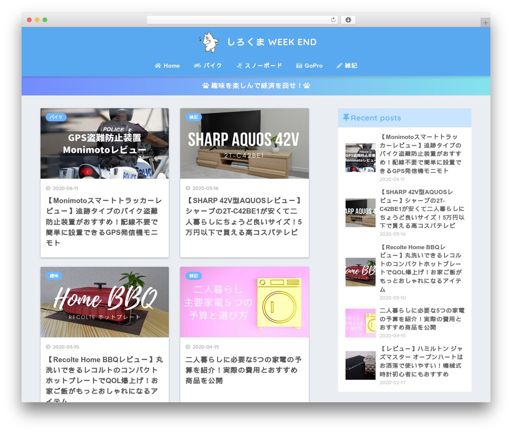Click the しろくま WEEK END site title
This screenshot has width=512, height=433.
click(x=272, y=42)
